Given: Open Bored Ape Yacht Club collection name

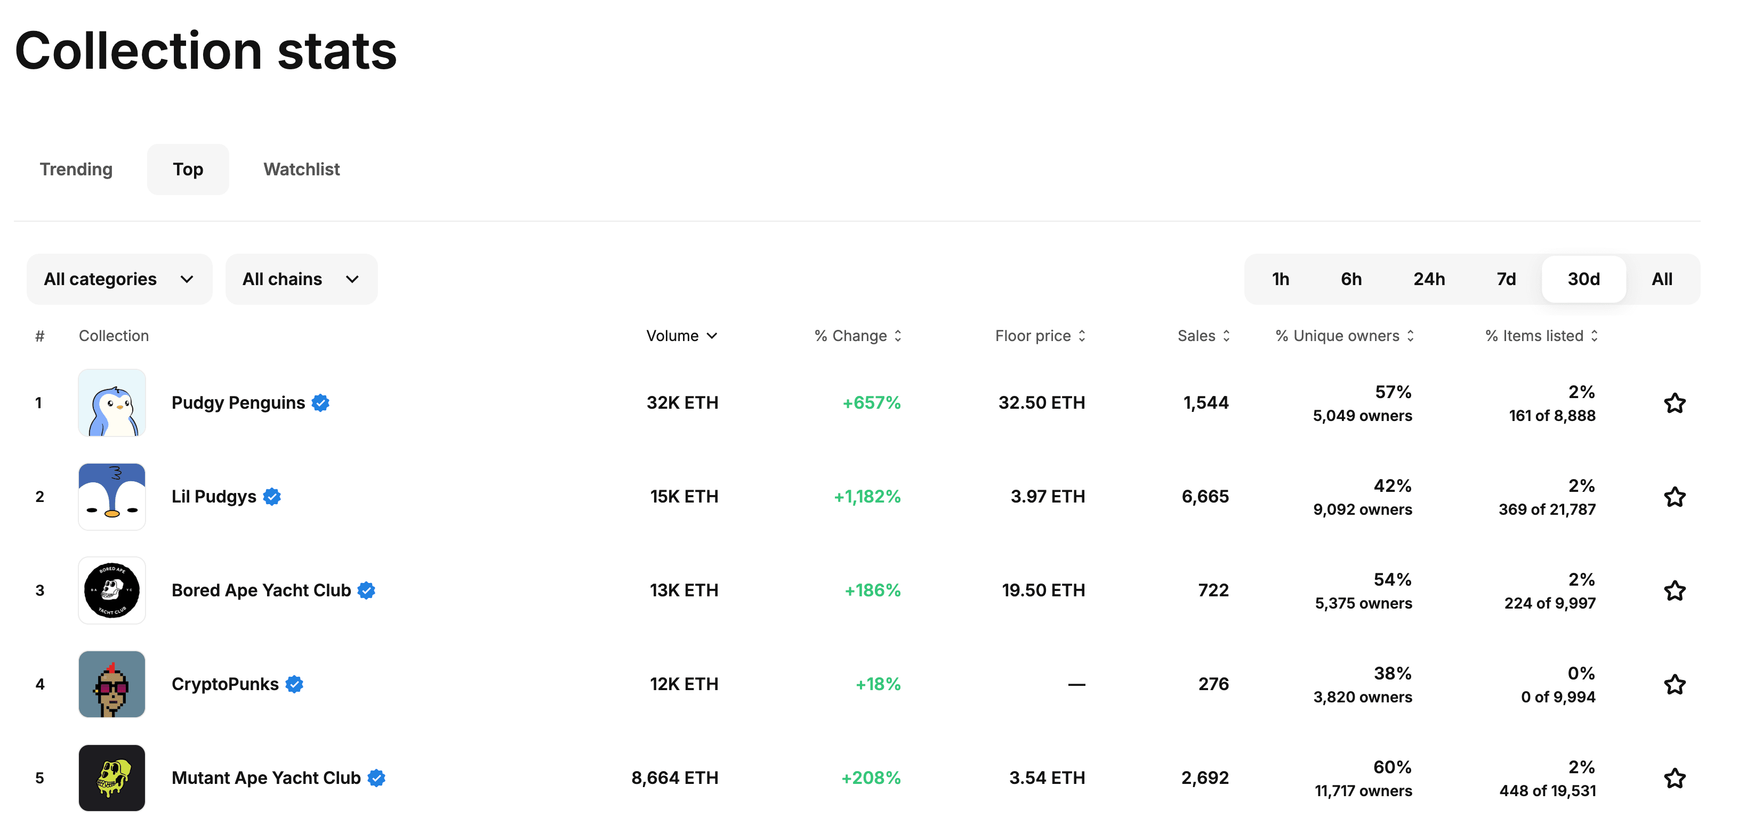Looking at the screenshot, I should coord(261,590).
